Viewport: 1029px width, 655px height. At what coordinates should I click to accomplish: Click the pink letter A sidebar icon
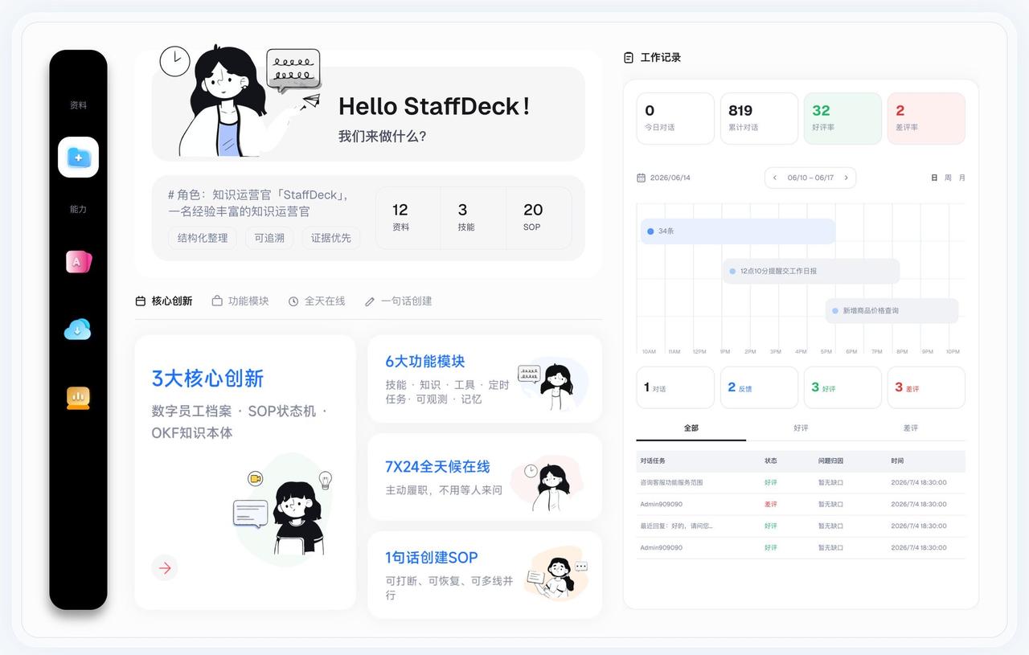[x=78, y=262]
